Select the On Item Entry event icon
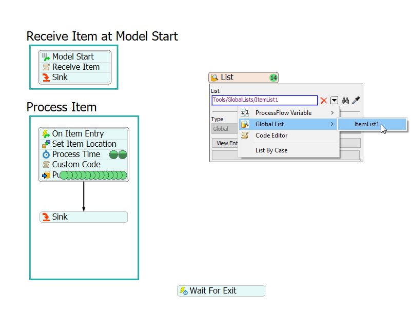Image resolution: width=411 pixels, height=312 pixels. 46,134
